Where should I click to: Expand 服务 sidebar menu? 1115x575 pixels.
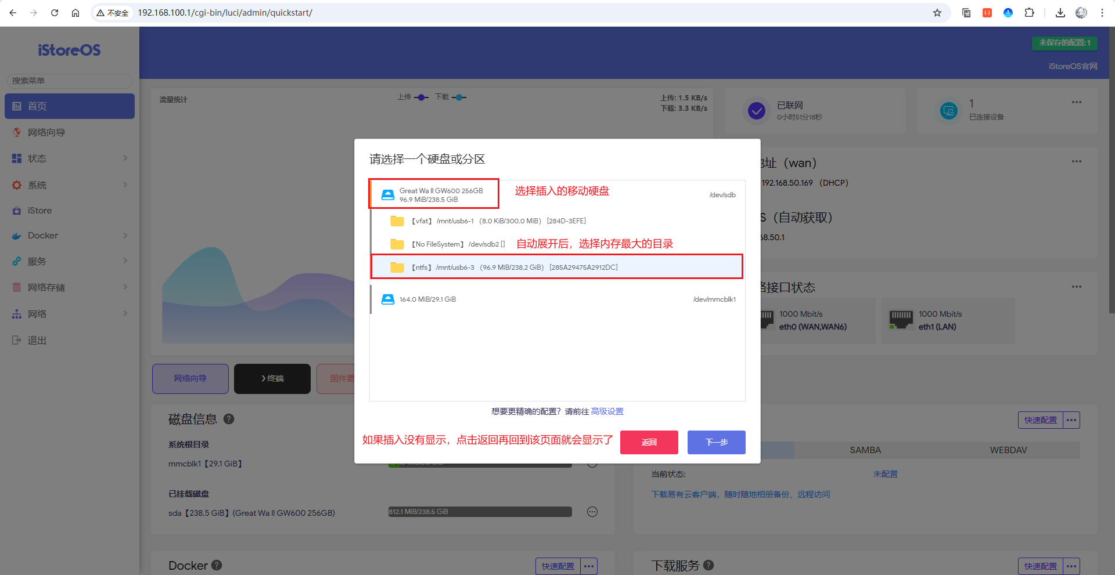pyautogui.click(x=70, y=261)
